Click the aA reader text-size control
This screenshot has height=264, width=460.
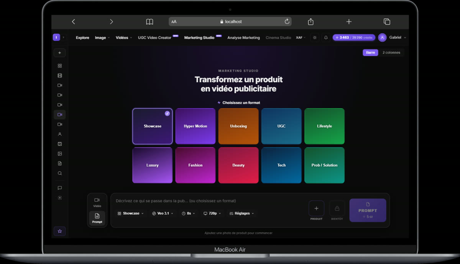(174, 22)
